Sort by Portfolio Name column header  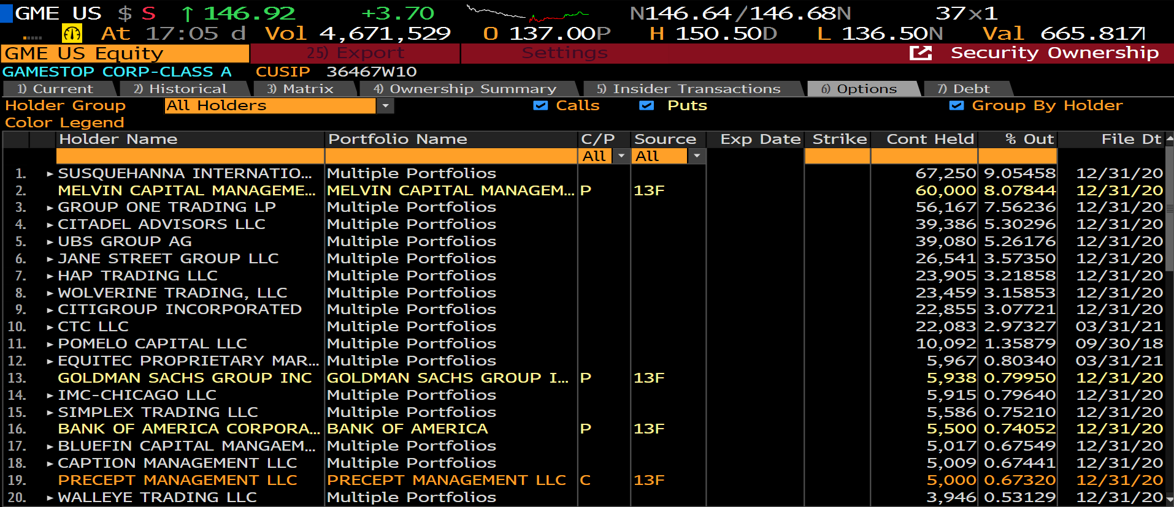coord(451,140)
